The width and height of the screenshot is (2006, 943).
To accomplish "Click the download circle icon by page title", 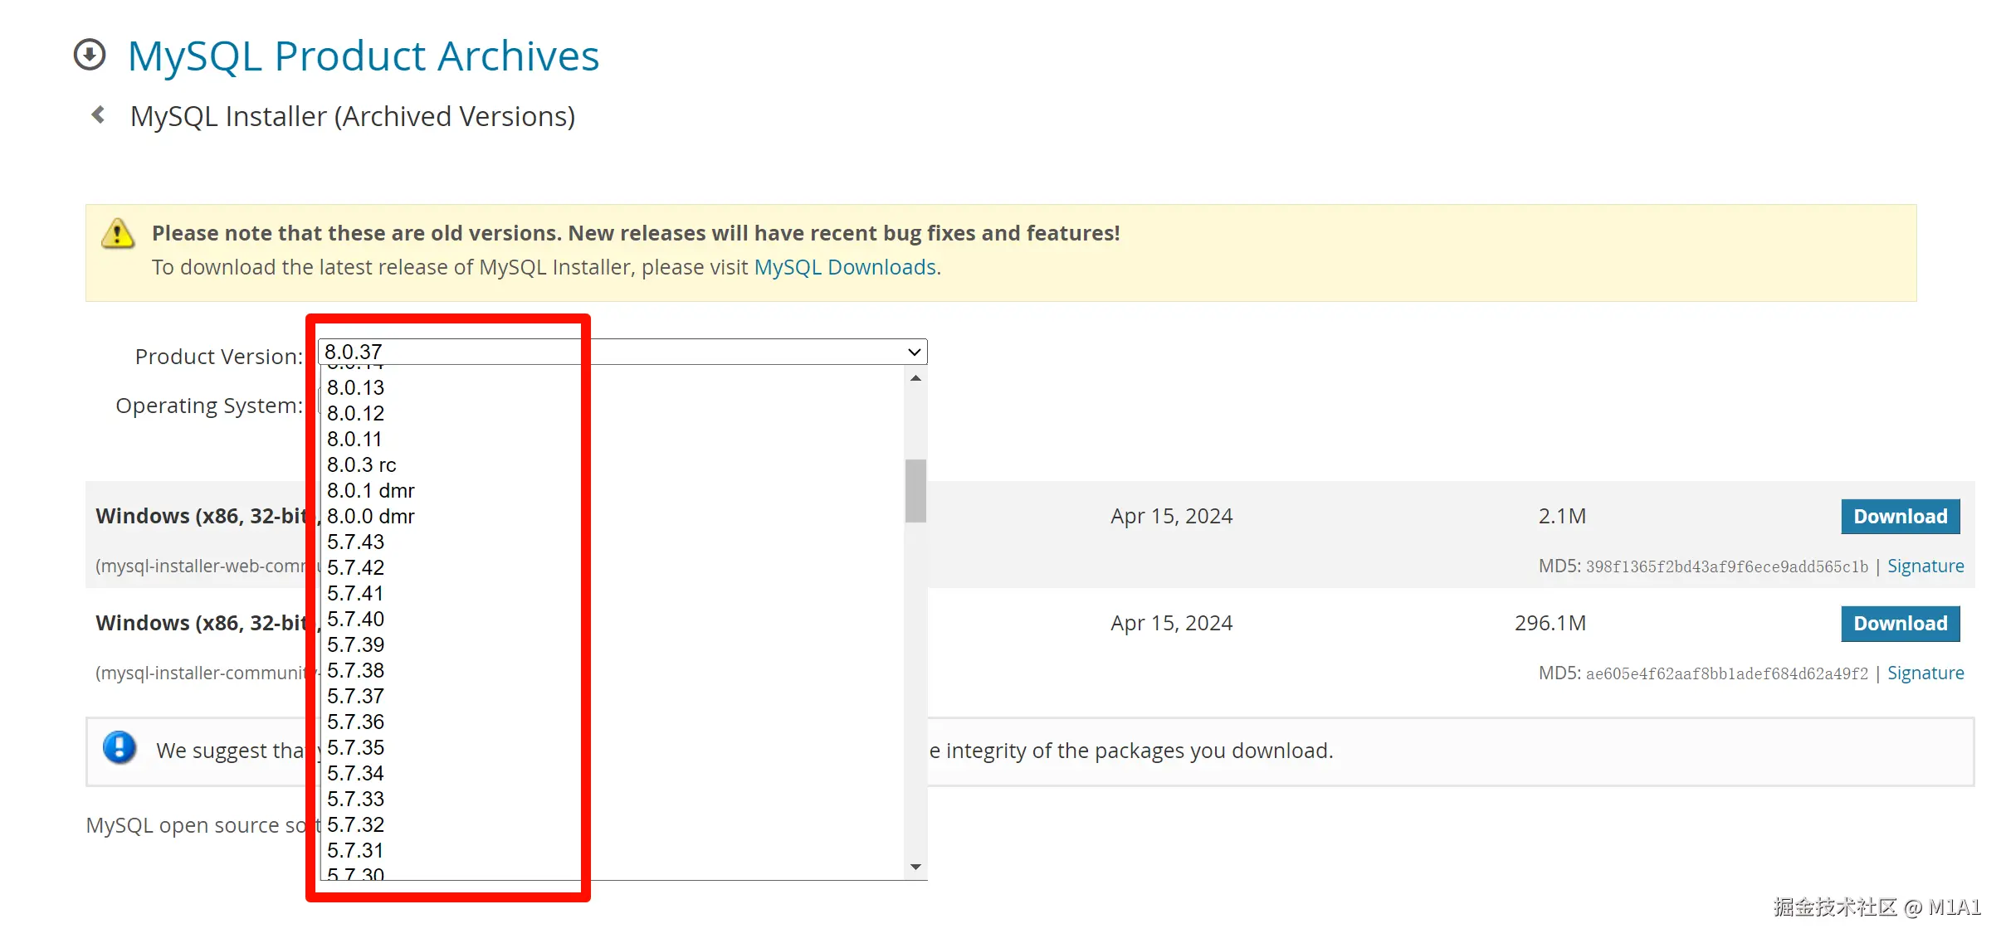I will coord(90,55).
